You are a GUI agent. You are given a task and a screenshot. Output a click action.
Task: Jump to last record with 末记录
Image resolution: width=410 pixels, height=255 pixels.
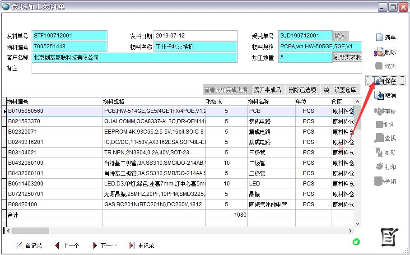[x=142, y=246]
